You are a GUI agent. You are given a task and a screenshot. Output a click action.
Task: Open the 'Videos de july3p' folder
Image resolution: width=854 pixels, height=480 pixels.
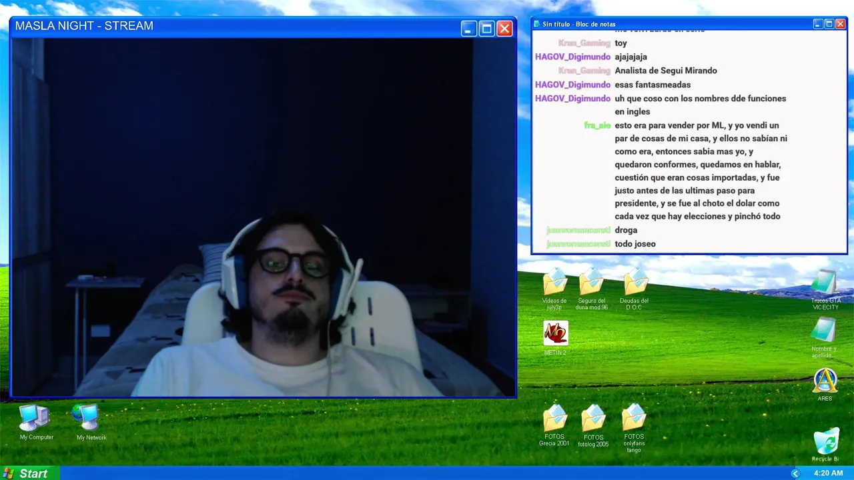[554, 290]
